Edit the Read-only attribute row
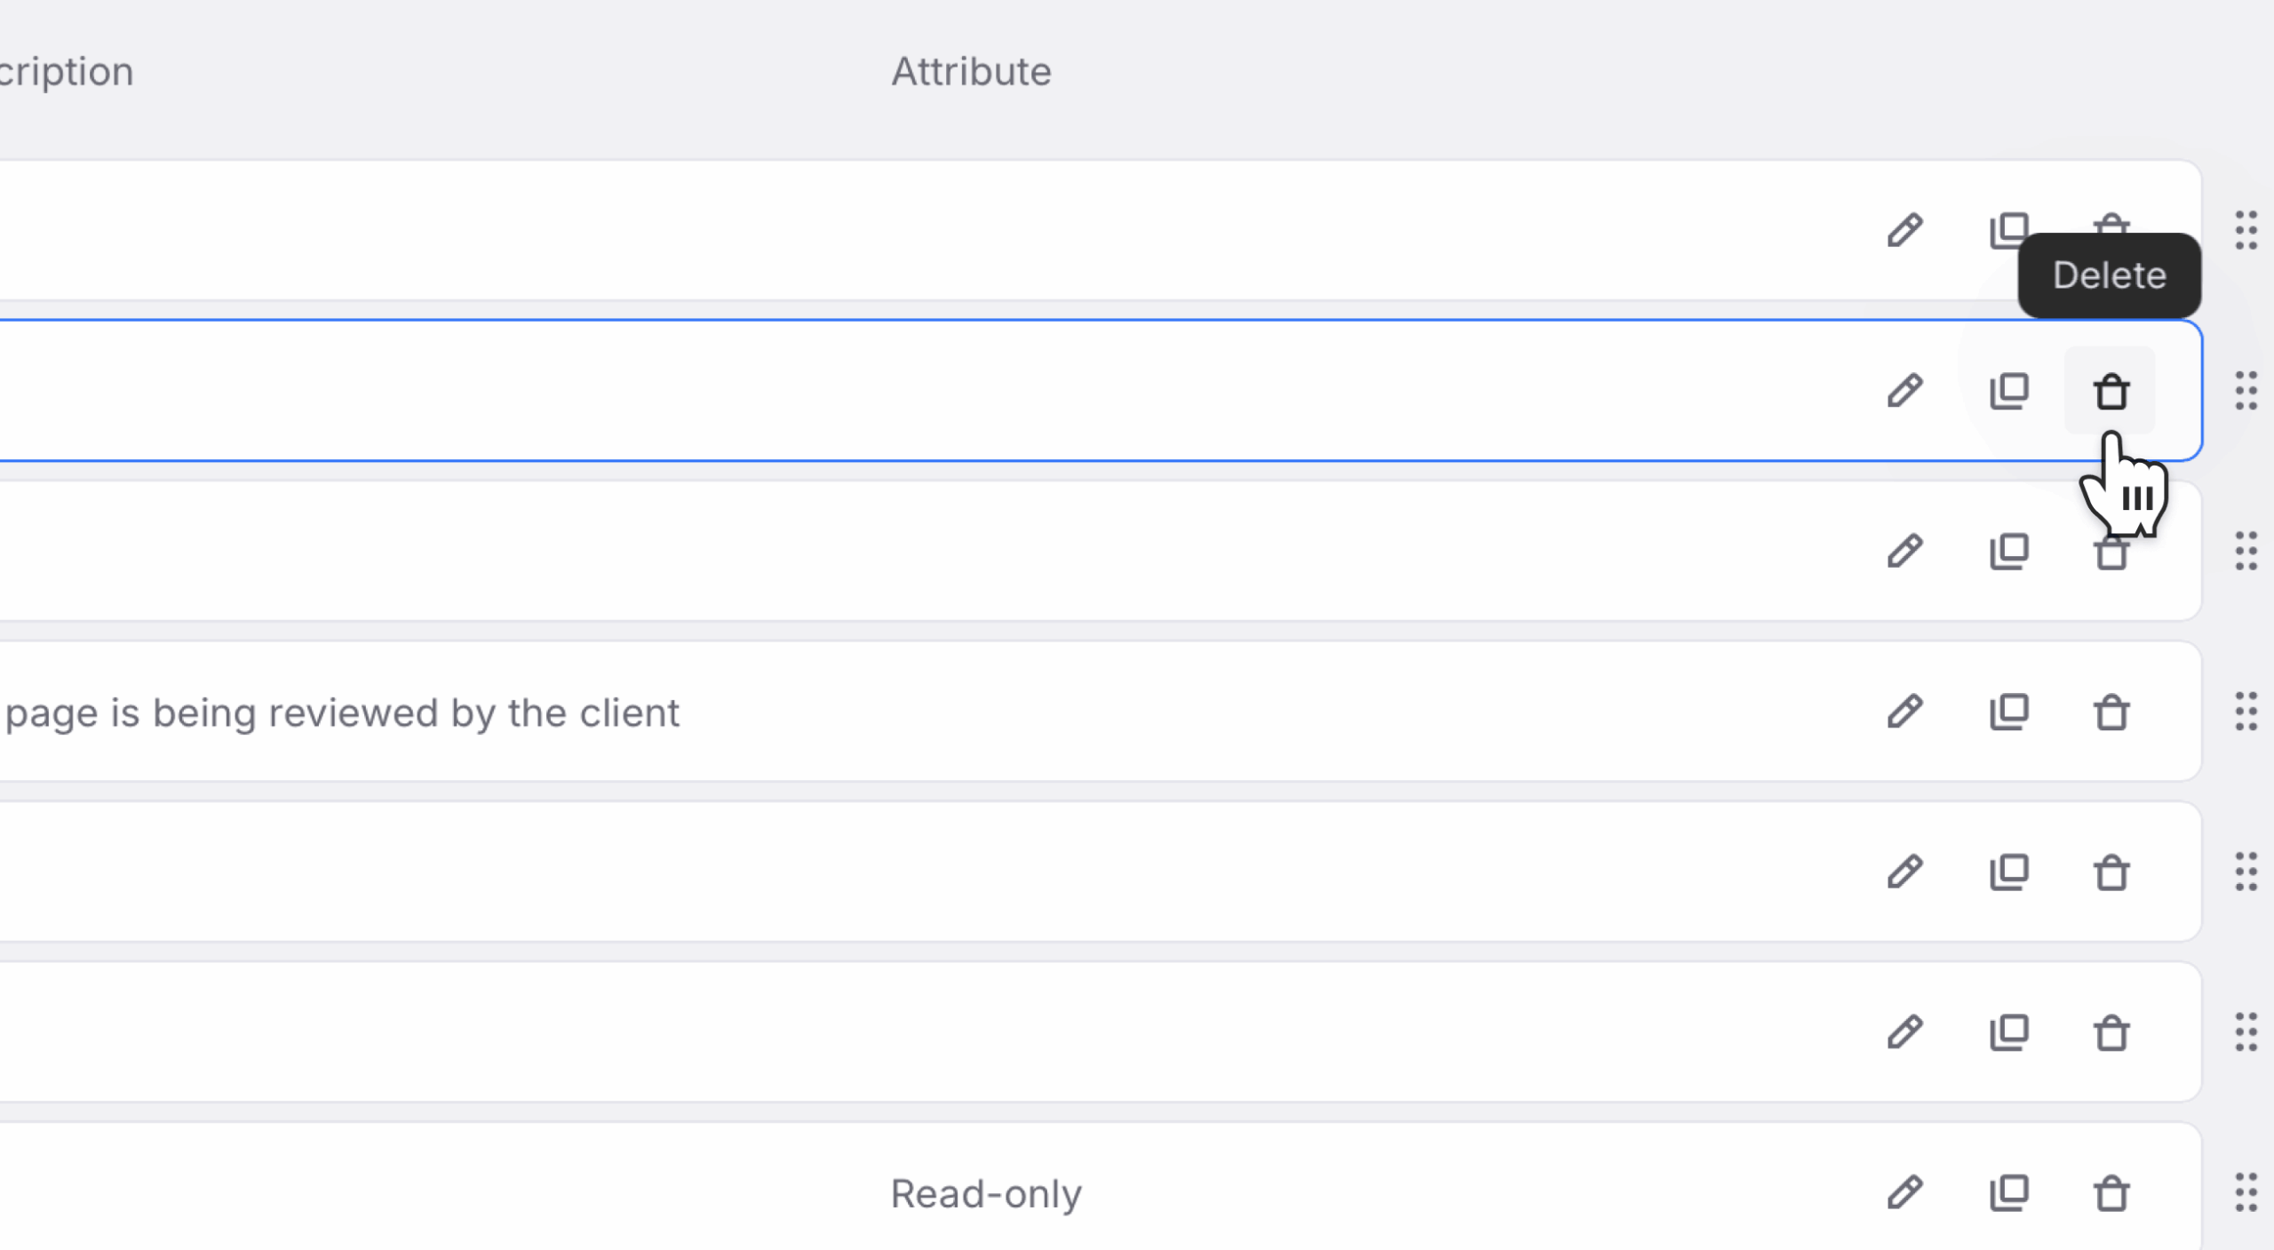This screenshot has width=2274, height=1250. click(x=1905, y=1193)
